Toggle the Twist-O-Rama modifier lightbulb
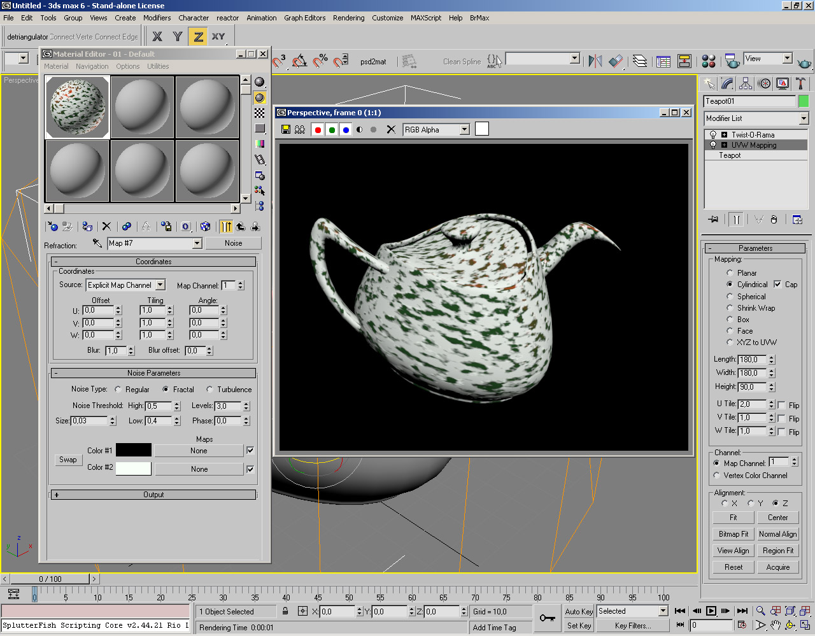The image size is (815, 636). tap(713, 135)
